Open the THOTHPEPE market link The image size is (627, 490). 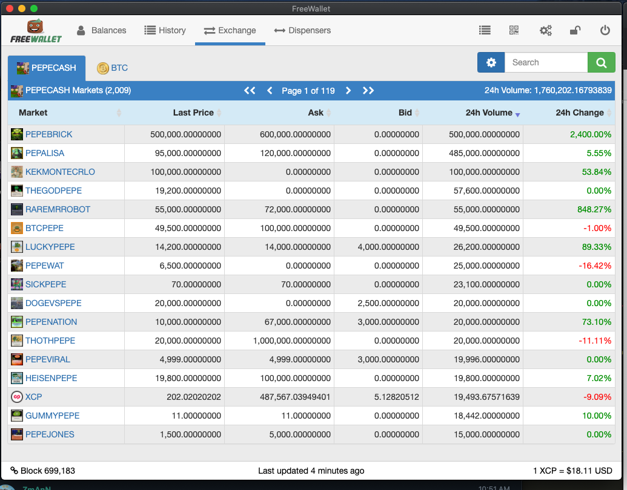[50, 341]
